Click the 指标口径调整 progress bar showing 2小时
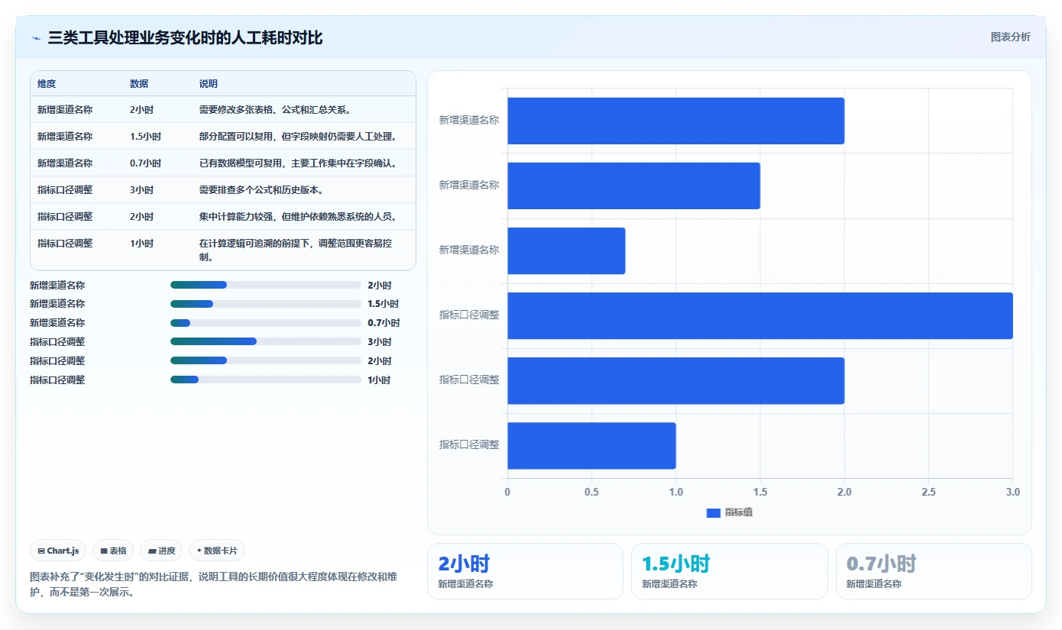The width and height of the screenshot is (1062, 630). pyautogui.click(x=266, y=360)
